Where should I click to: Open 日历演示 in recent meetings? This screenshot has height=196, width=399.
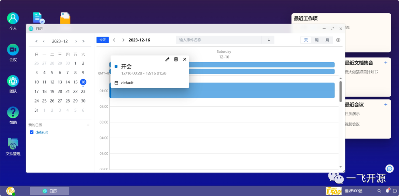[x=352, y=114]
